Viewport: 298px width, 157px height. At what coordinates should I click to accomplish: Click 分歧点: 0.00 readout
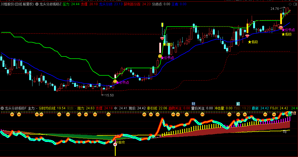(161, 4)
